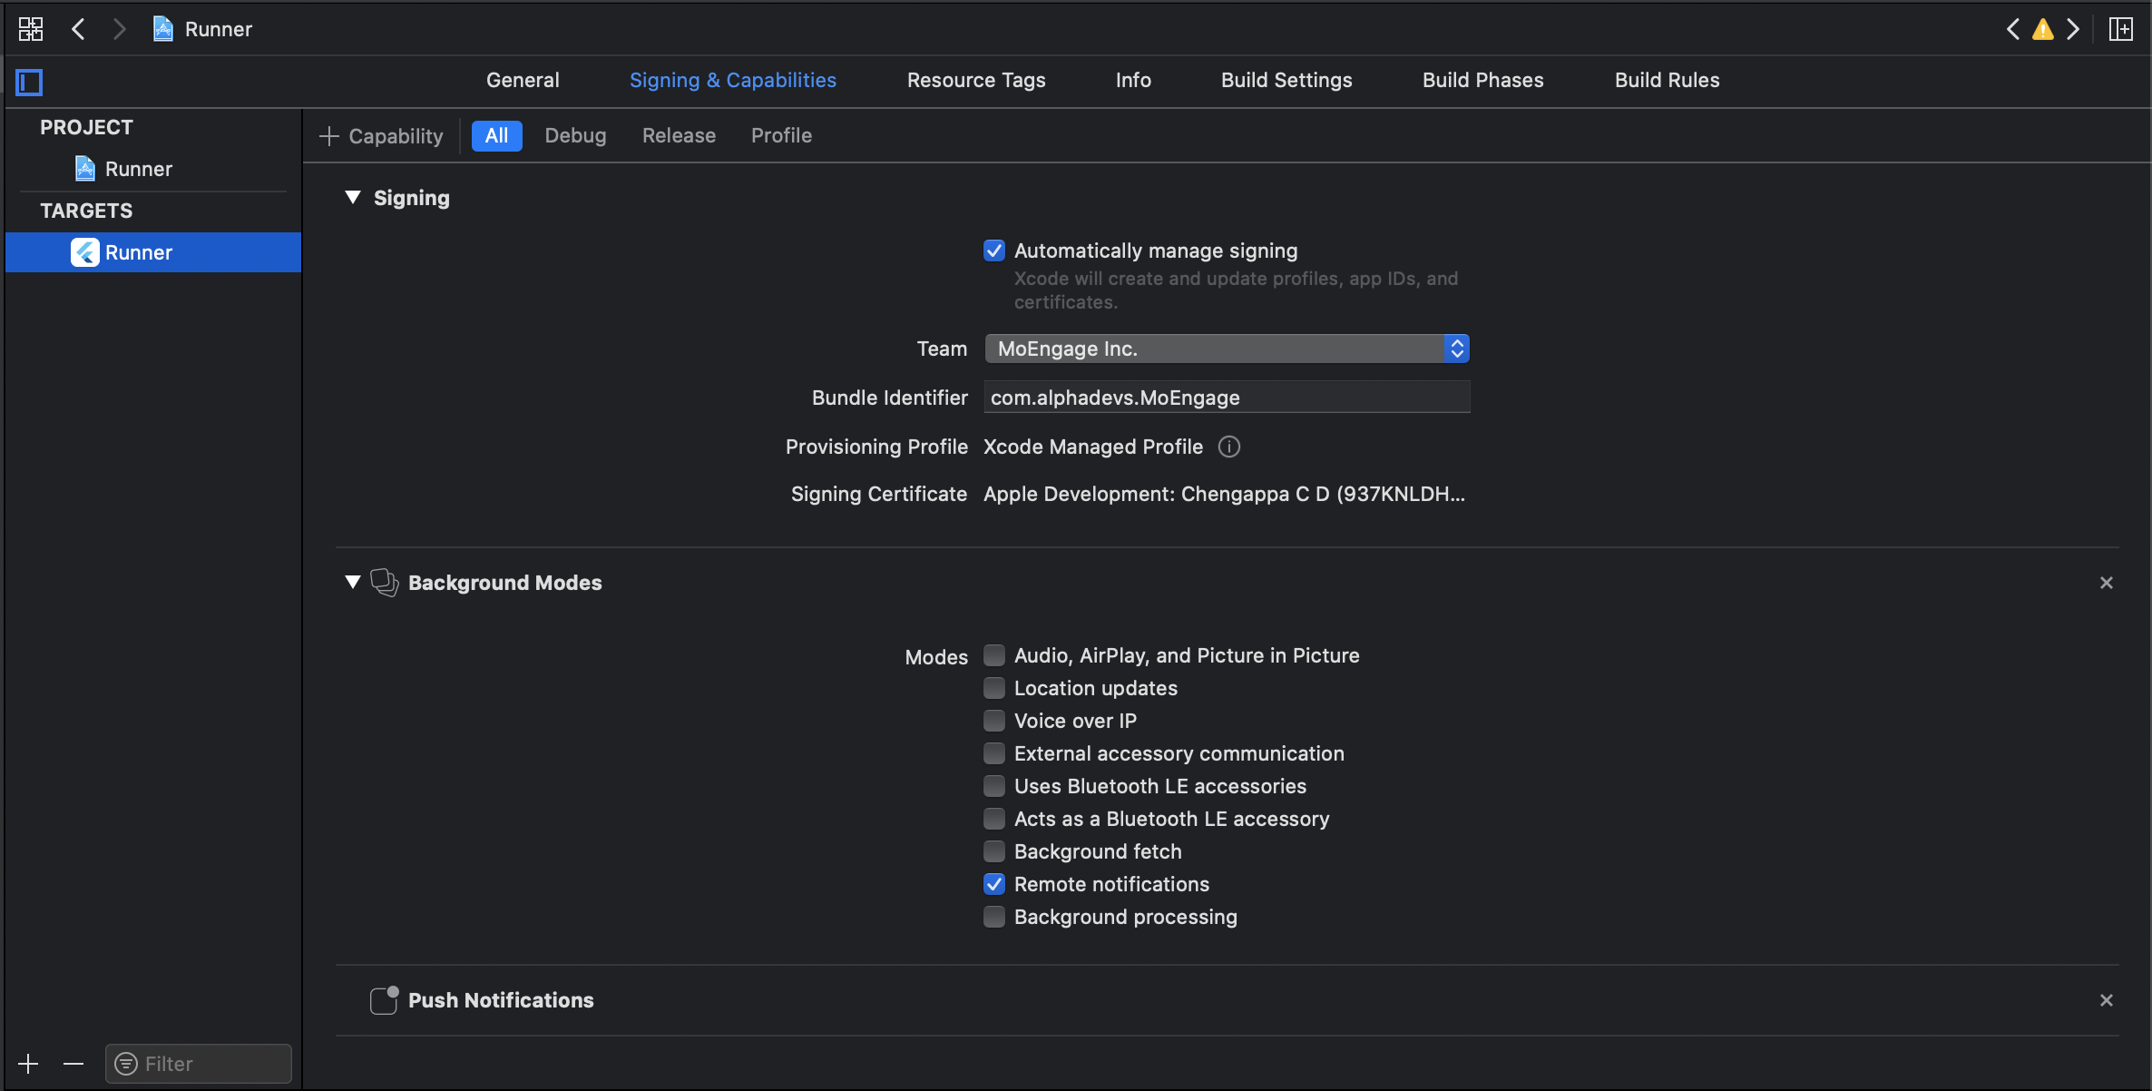This screenshot has width=2152, height=1091.
Task: Select the All configurations filter
Action: point(496,136)
